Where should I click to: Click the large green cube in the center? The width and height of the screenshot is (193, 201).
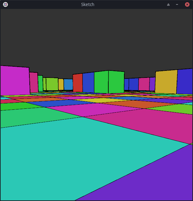click(109, 82)
